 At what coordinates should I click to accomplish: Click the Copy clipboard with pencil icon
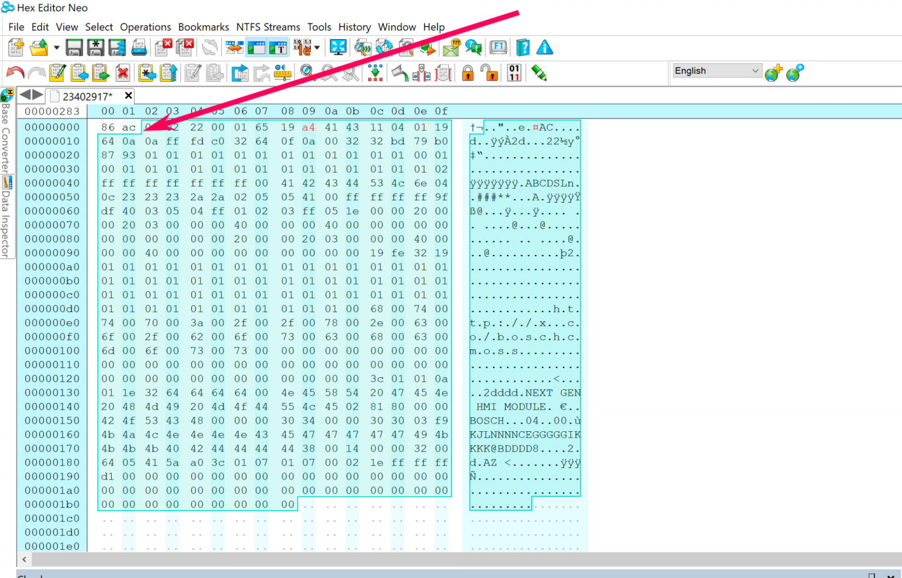coord(58,73)
